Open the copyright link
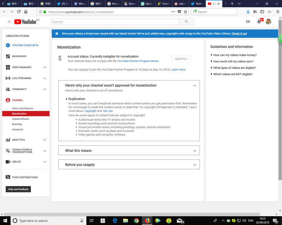 tap(91, 111)
